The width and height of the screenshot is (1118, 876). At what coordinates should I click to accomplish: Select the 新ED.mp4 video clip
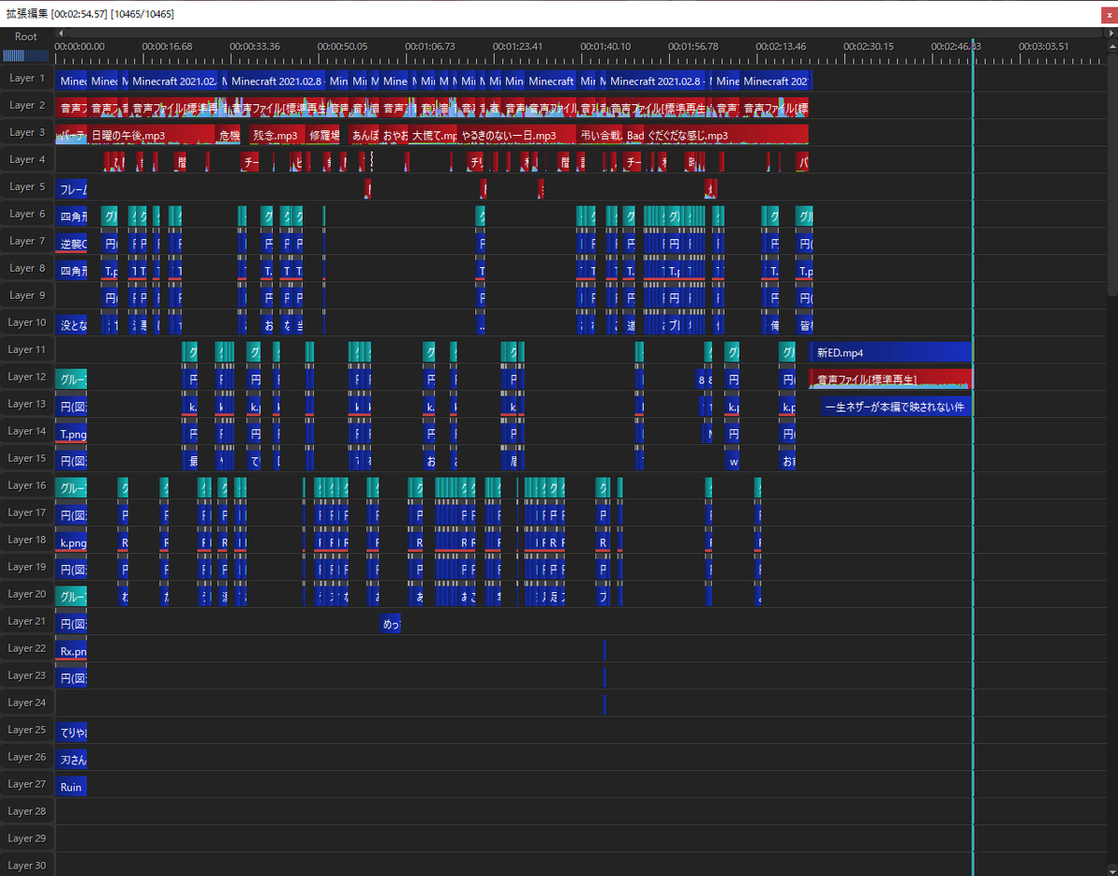[891, 353]
